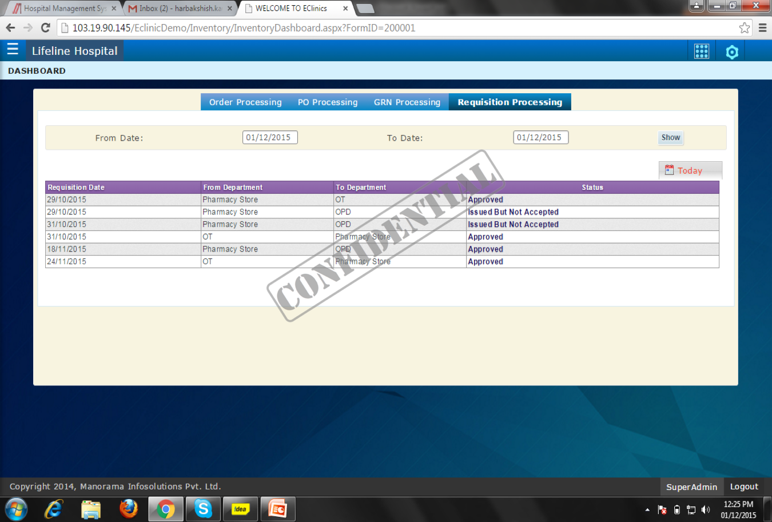Click the SuperAdmin user label
Viewport: 772px width, 522px height.
[691, 487]
